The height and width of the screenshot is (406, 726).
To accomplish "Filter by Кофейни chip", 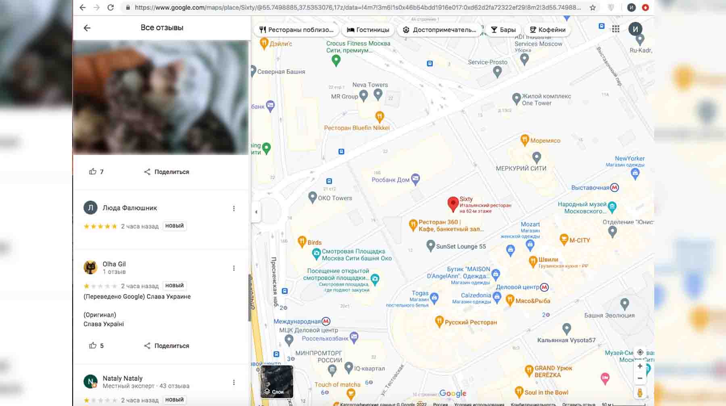I will (547, 29).
